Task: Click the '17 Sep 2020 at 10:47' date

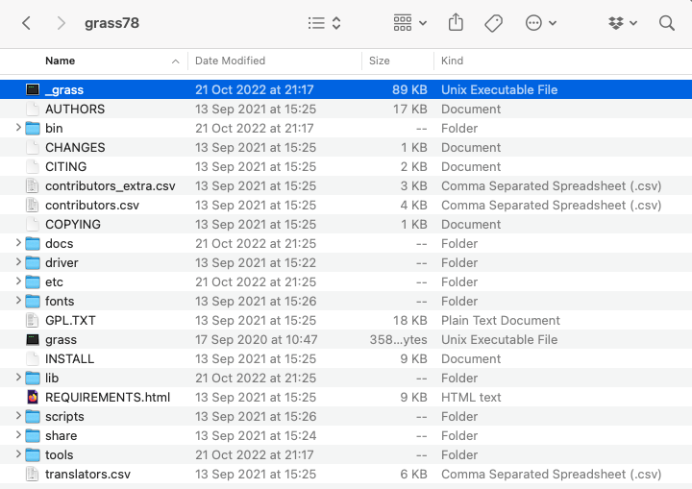Action: coord(257,339)
